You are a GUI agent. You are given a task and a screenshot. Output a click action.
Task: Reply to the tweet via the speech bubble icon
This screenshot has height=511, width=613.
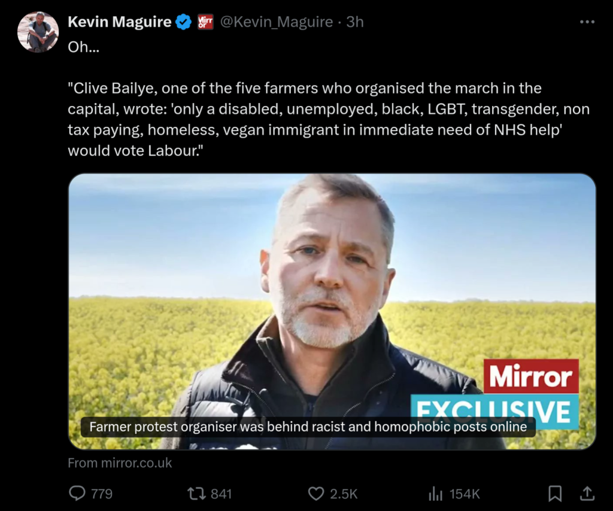tap(77, 493)
